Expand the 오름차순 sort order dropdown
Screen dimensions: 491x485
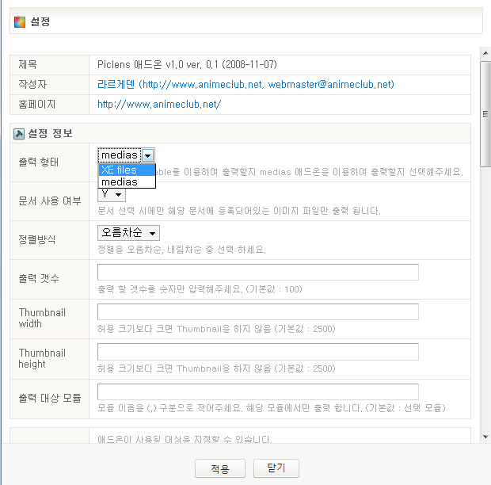128,233
